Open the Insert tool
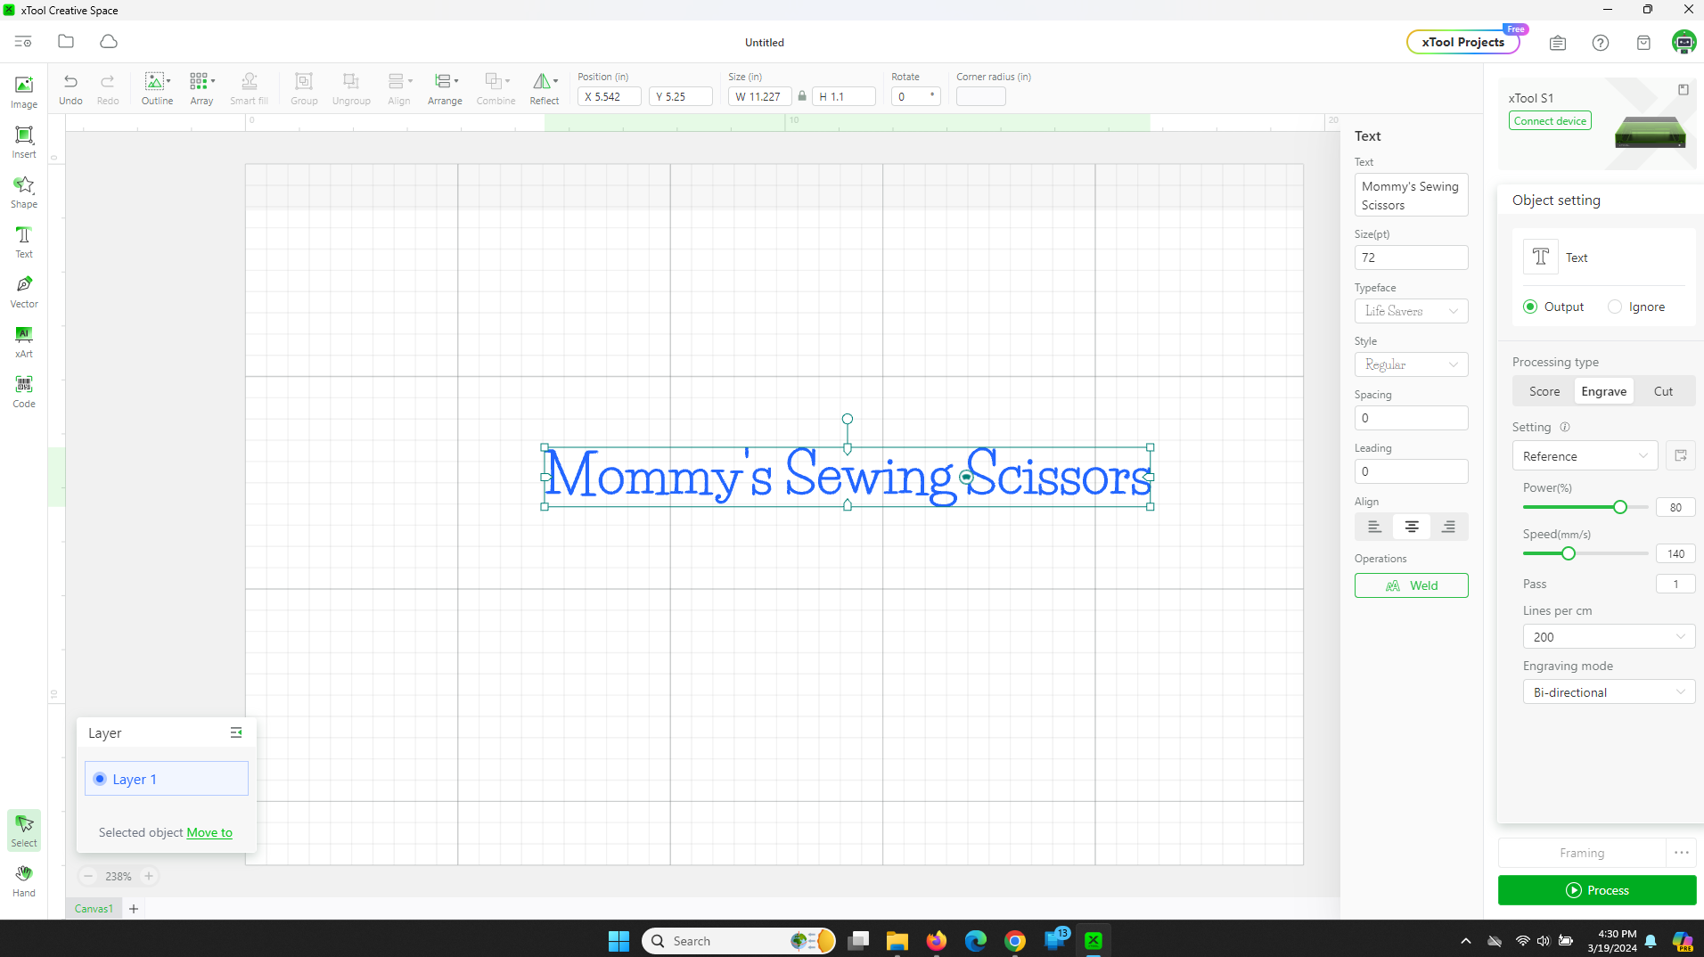Image resolution: width=1704 pixels, height=957 pixels. point(24,142)
